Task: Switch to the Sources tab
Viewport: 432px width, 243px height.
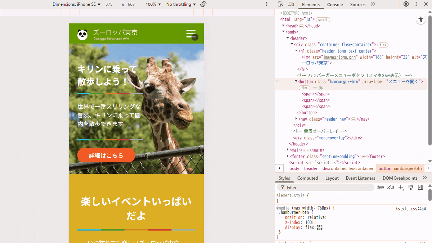Action: [358, 4]
